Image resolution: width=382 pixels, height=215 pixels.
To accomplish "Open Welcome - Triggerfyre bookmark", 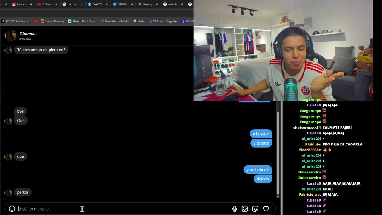I will pos(163,21).
